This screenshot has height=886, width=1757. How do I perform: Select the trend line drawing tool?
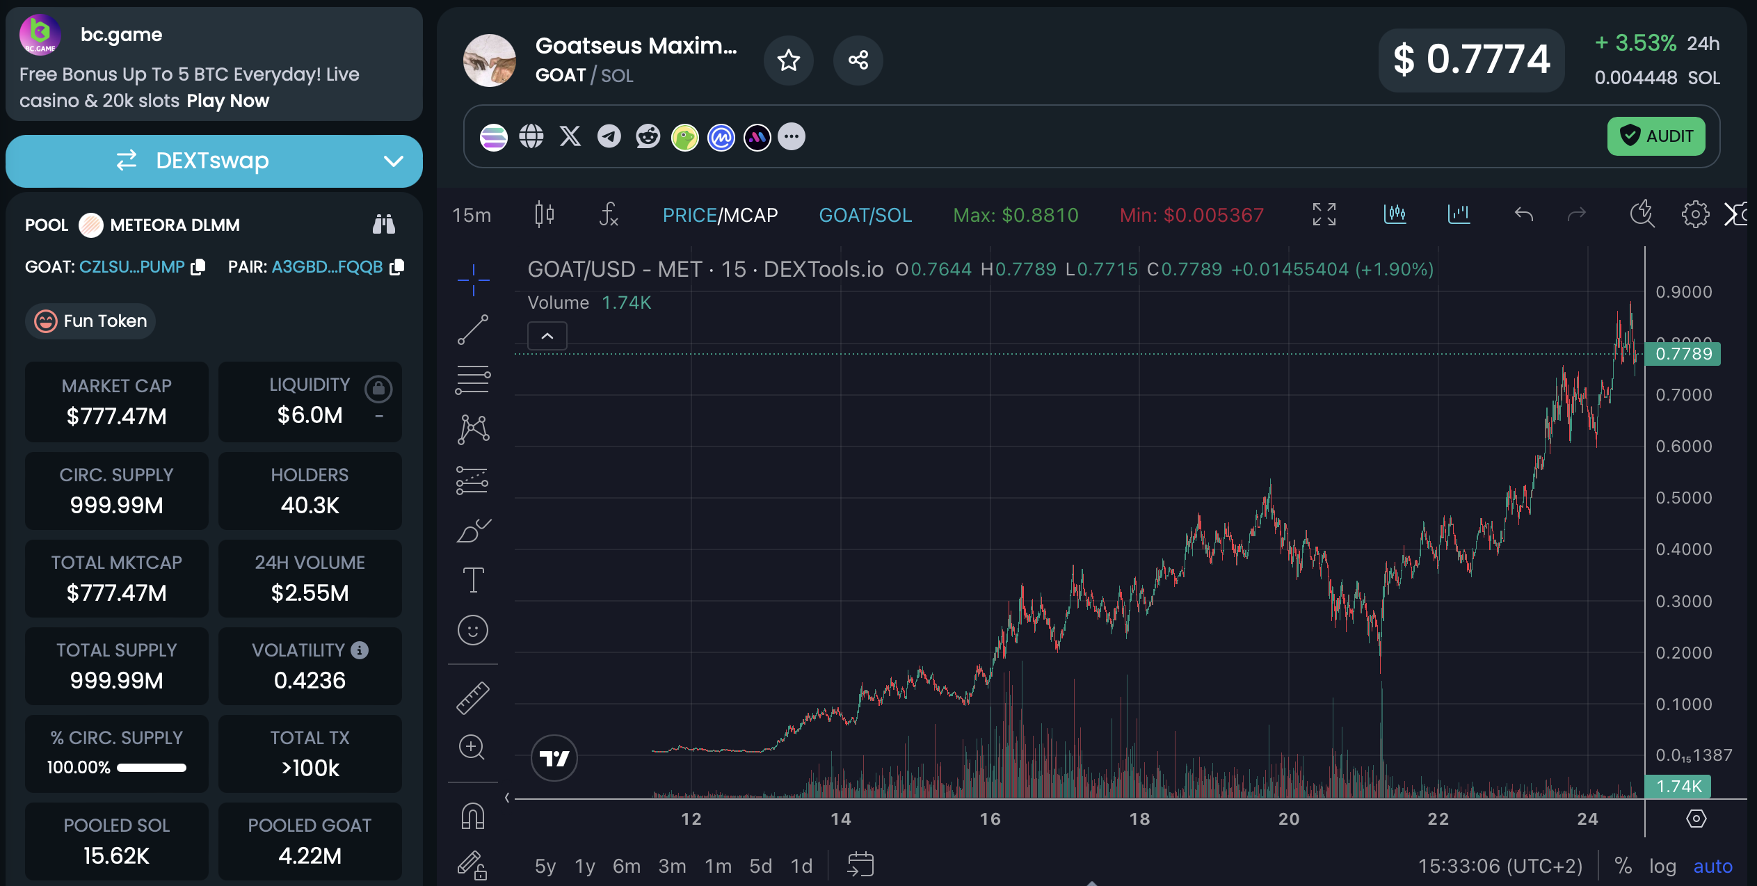point(473,330)
